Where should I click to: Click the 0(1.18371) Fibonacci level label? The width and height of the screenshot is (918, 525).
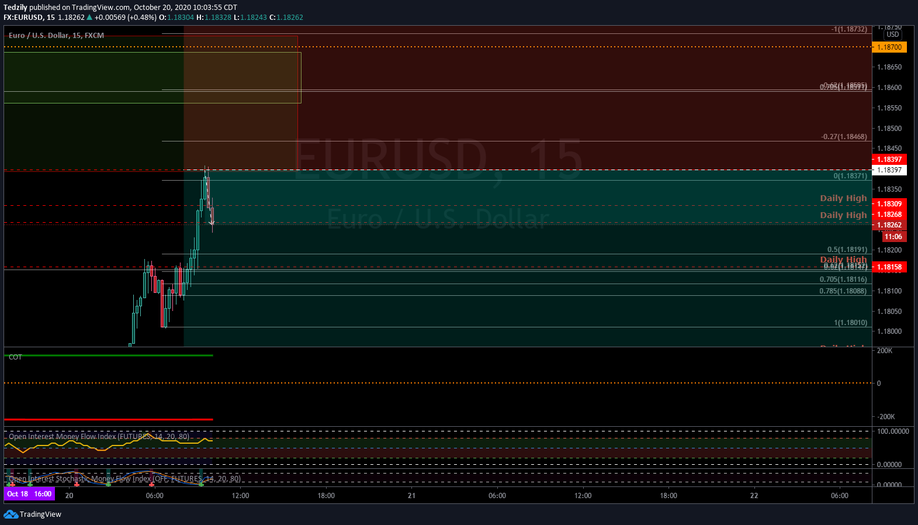[850, 176]
